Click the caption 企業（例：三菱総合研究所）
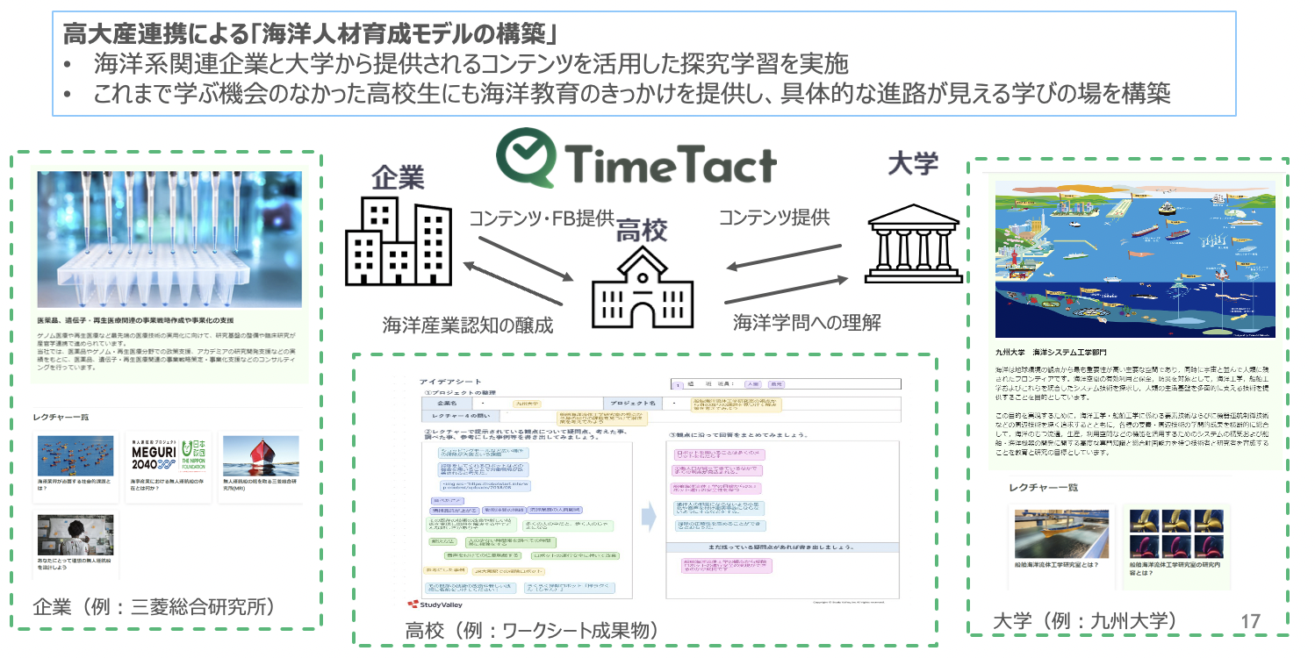 pyautogui.click(x=156, y=608)
